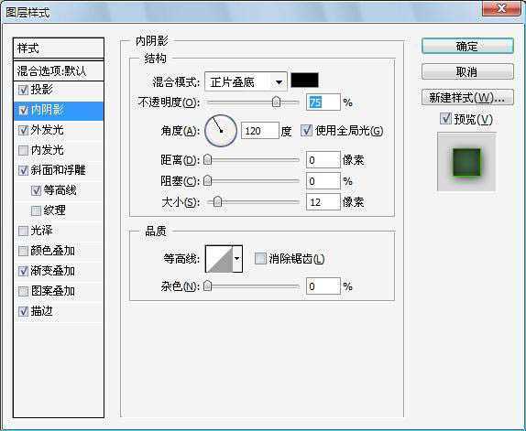
Task: Toggle the 内阴影 inner shadow checkbox
Action: coord(23,110)
